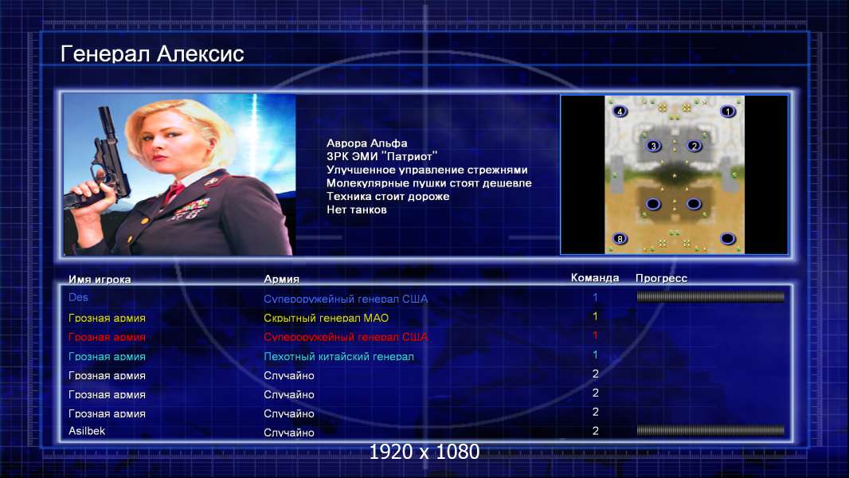Click the "Техника стоит дороже" line

[x=388, y=197]
